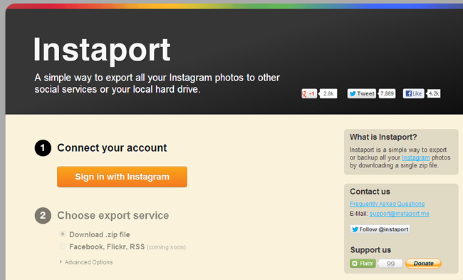The width and height of the screenshot is (463, 280).
Task: Click the yellow Donate button
Action: point(423,263)
